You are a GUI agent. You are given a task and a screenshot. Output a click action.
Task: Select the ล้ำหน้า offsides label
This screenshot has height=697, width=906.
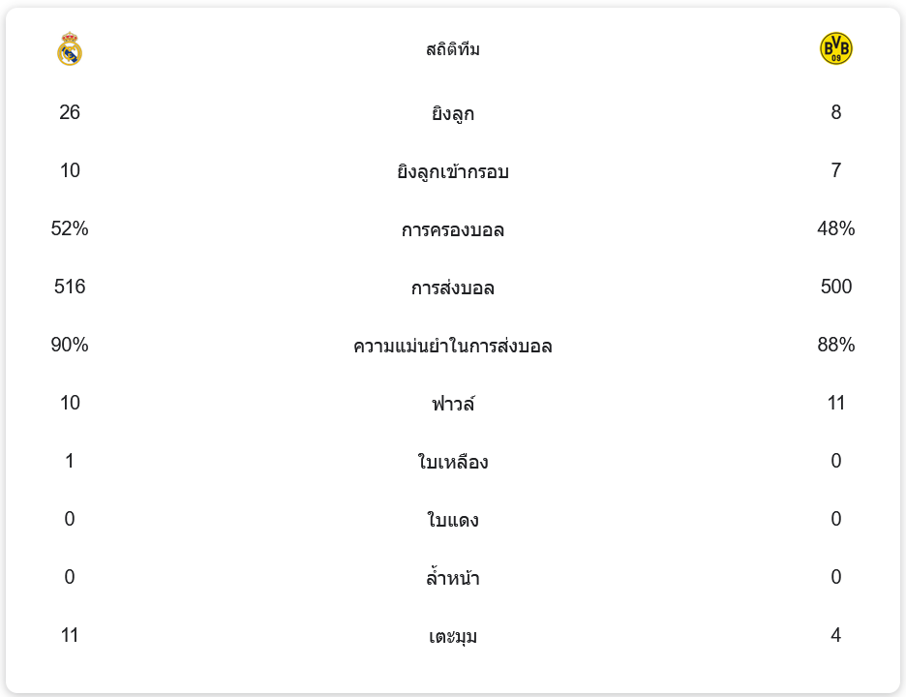pyautogui.click(x=453, y=579)
